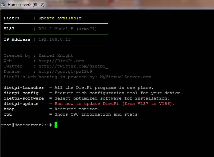Image resolution: width=214 pixels, height=157 pixels.
Task: Click 'Select optimized software for installation.' text
Action: coord(112,98)
